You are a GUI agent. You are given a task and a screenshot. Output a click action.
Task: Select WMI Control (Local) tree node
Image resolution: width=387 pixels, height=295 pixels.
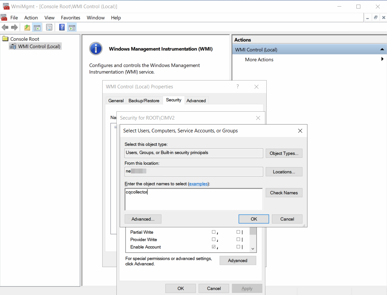[x=39, y=46]
